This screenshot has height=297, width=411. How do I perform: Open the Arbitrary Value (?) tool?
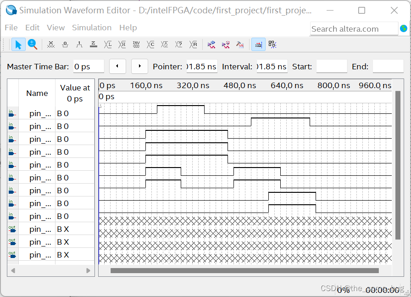(179, 45)
